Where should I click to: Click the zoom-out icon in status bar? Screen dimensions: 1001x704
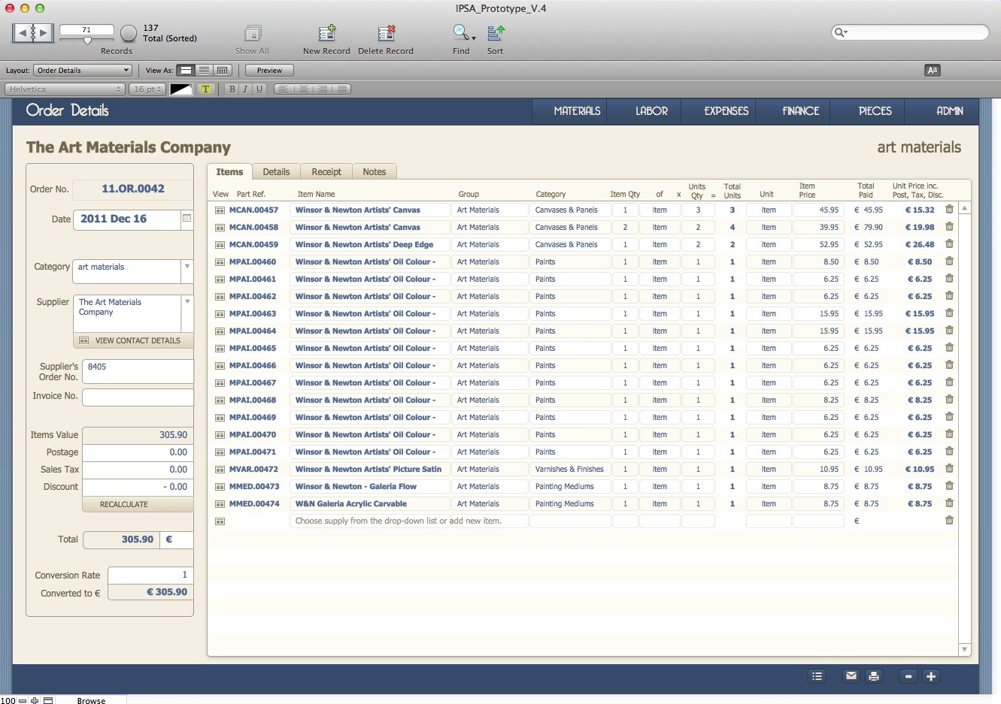tap(23, 700)
